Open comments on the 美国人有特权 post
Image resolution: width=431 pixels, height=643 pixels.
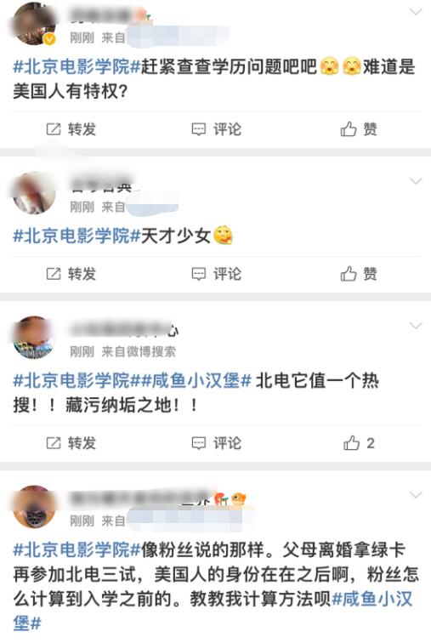(x=216, y=129)
